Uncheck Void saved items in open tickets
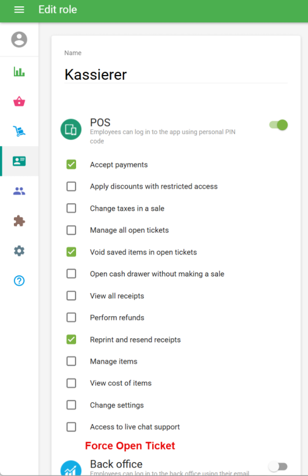Image resolution: width=308 pixels, height=476 pixels. coord(71,252)
